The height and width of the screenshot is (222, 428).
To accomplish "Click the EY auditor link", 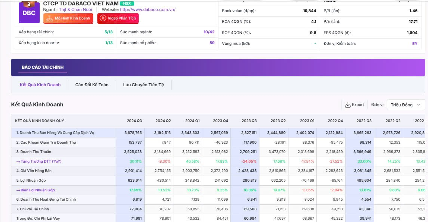I will point(415,44).
